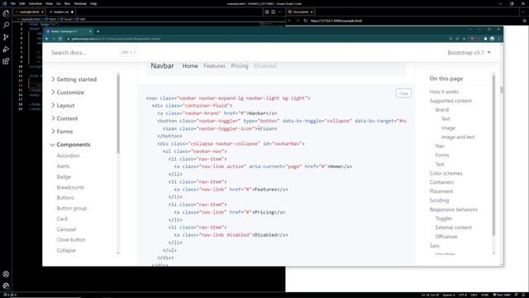Open the Search view in VS Code
The width and height of the screenshot is (529, 298).
tap(6, 26)
